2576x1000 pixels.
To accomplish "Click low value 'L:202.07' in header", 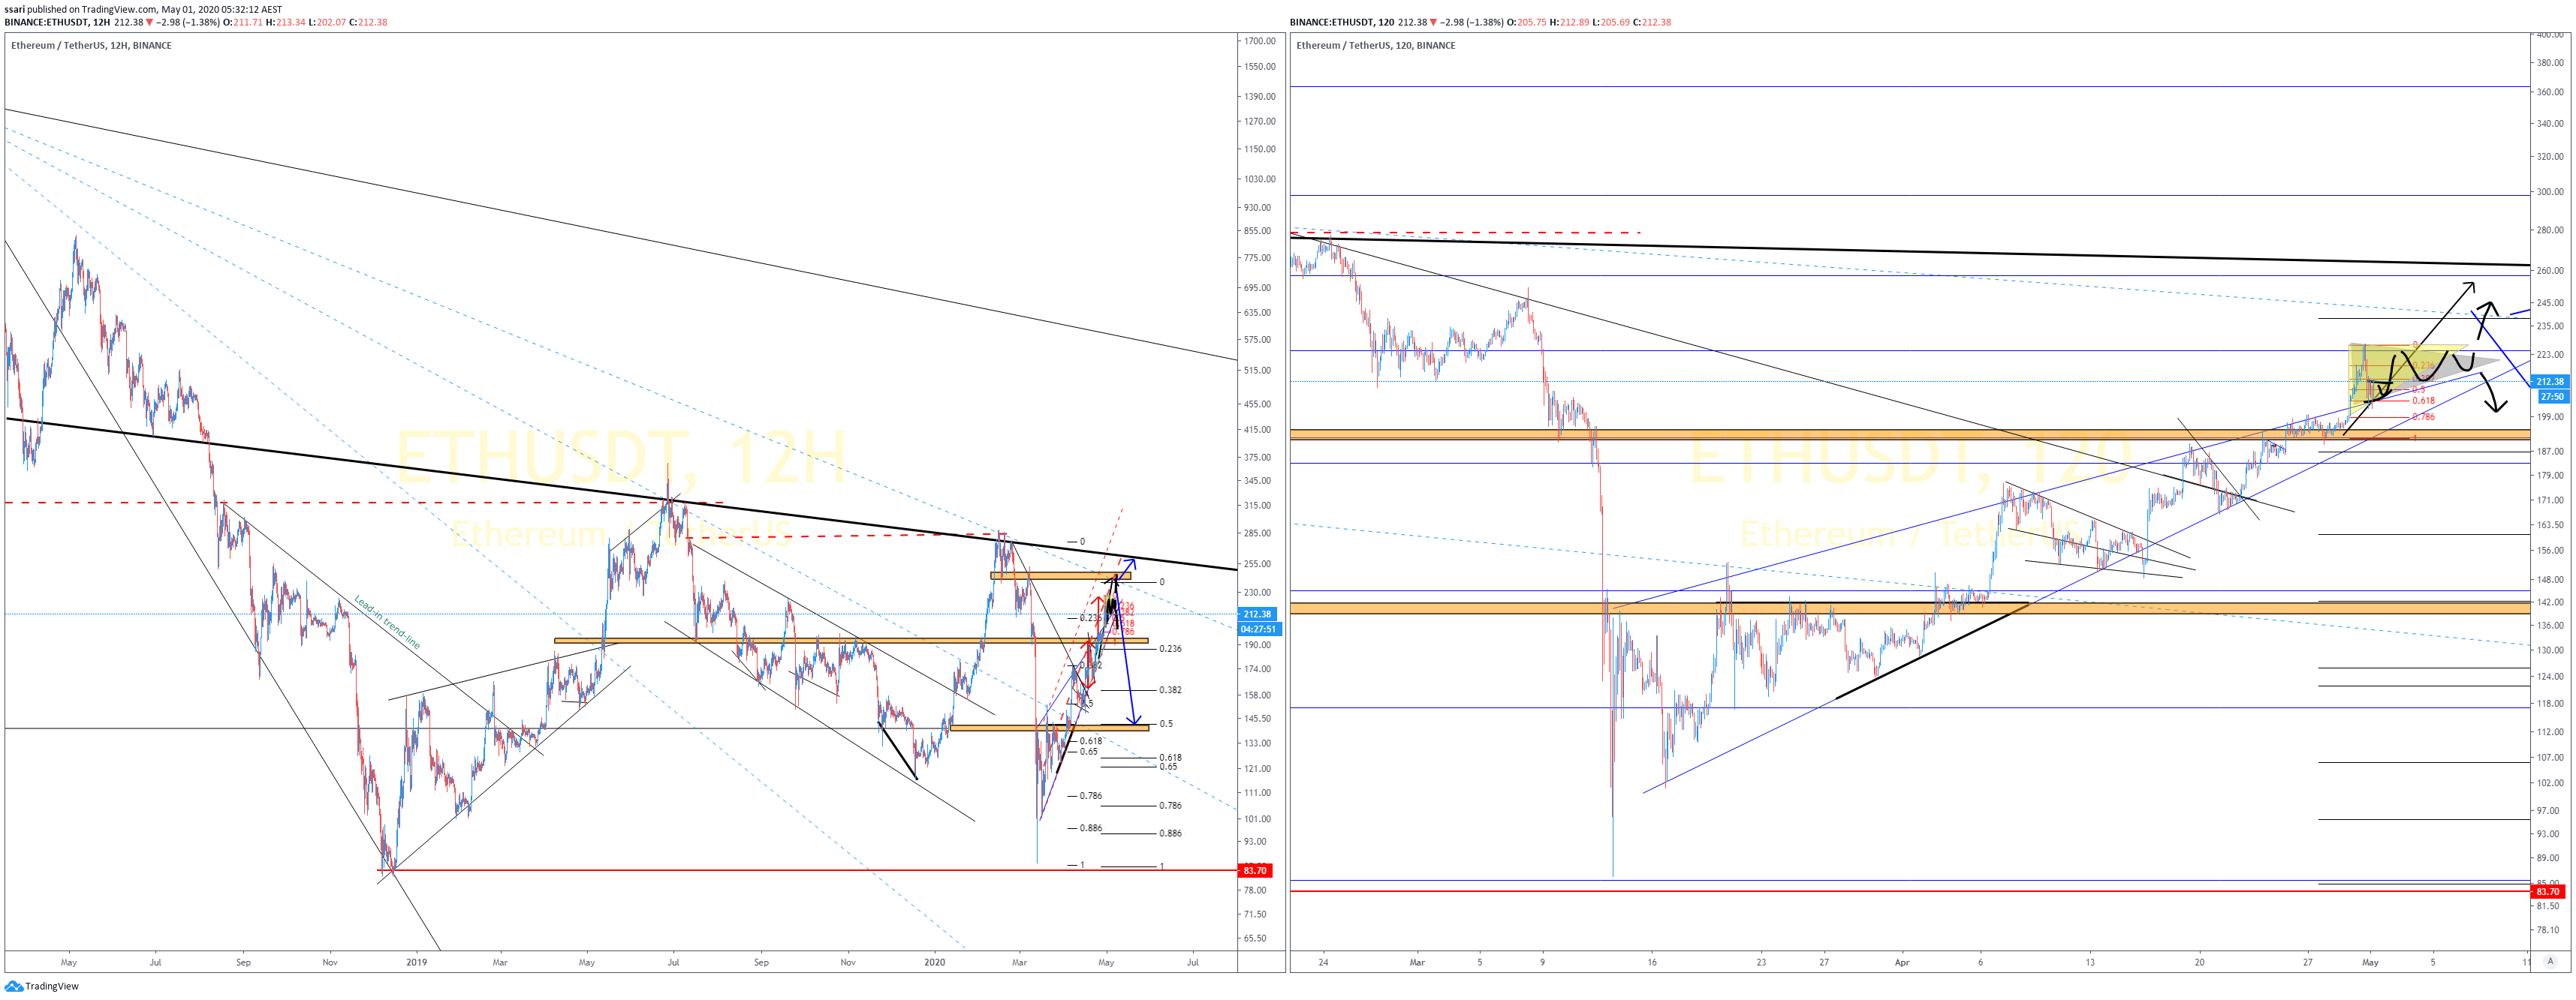I will (x=328, y=22).
